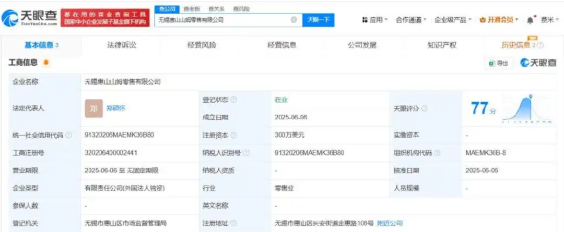Click 核准日期 value 2025-06-06

tap(481, 170)
